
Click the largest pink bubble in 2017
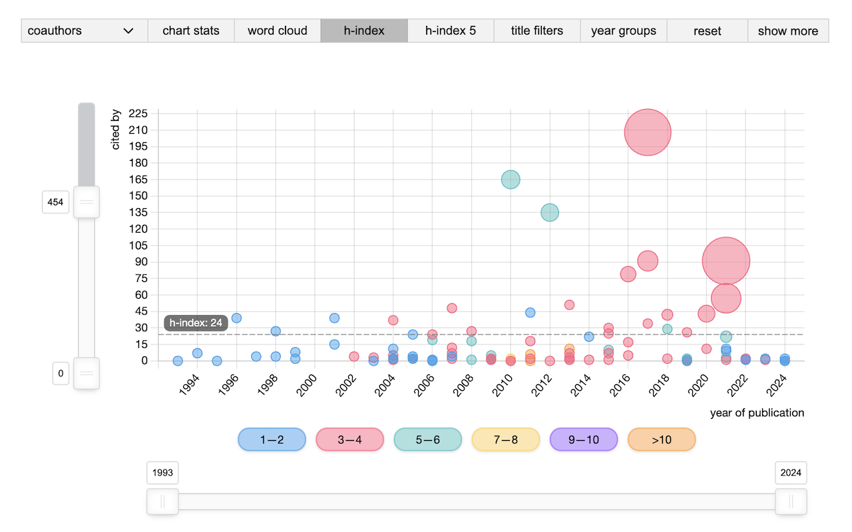click(648, 132)
